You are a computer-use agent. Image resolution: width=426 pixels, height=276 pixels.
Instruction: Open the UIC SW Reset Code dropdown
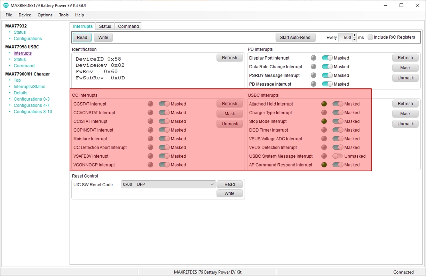click(168, 184)
